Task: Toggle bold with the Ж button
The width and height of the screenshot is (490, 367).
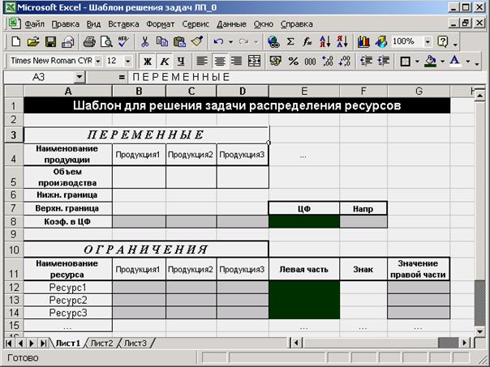Action: (x=147, y=61)
